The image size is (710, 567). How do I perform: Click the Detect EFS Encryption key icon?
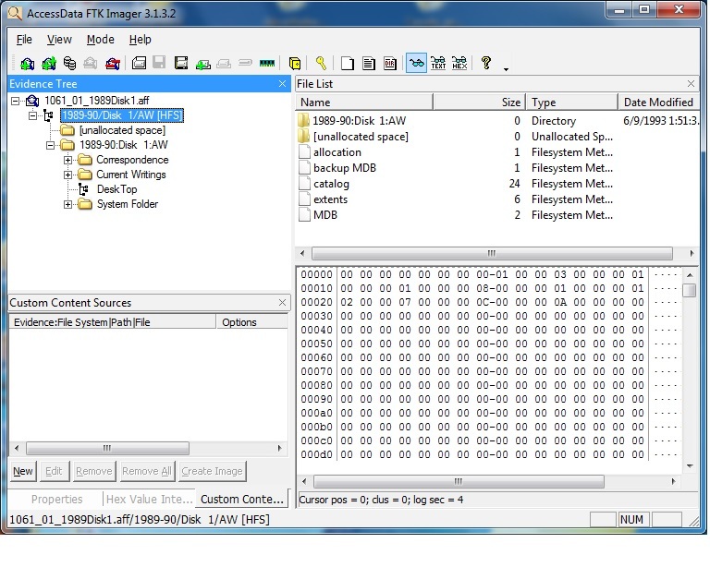321,64
